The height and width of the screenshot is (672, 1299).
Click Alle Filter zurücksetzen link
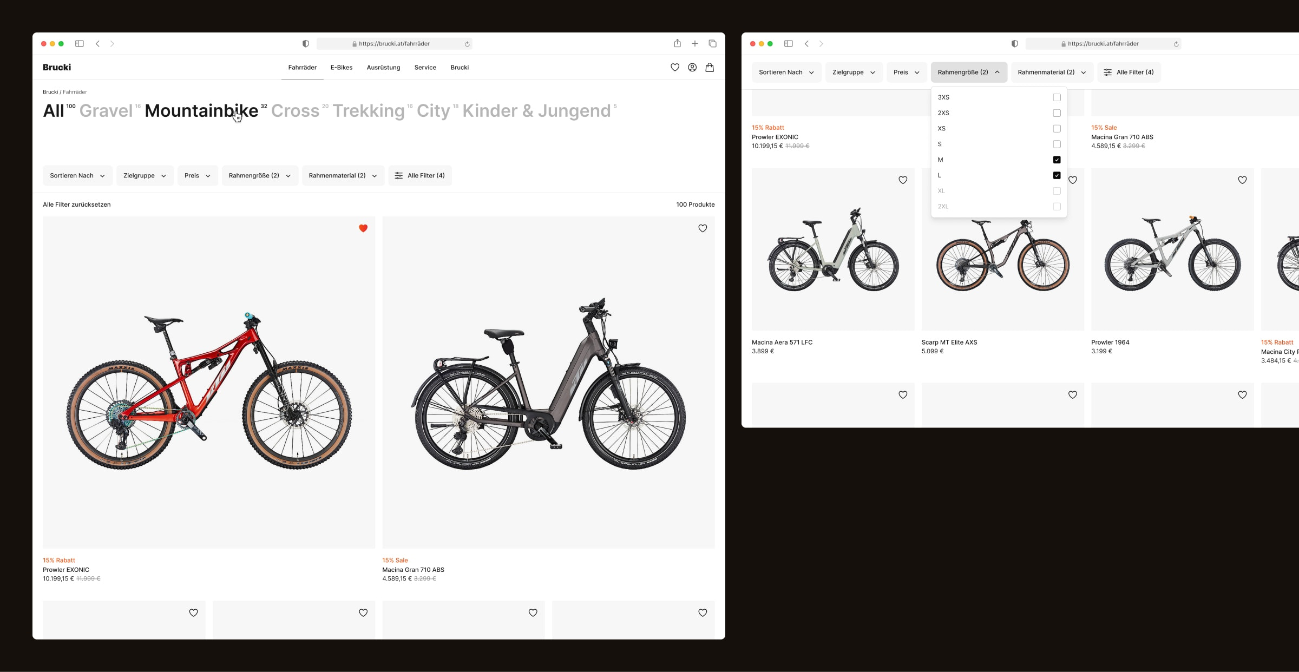coord(77,205)
